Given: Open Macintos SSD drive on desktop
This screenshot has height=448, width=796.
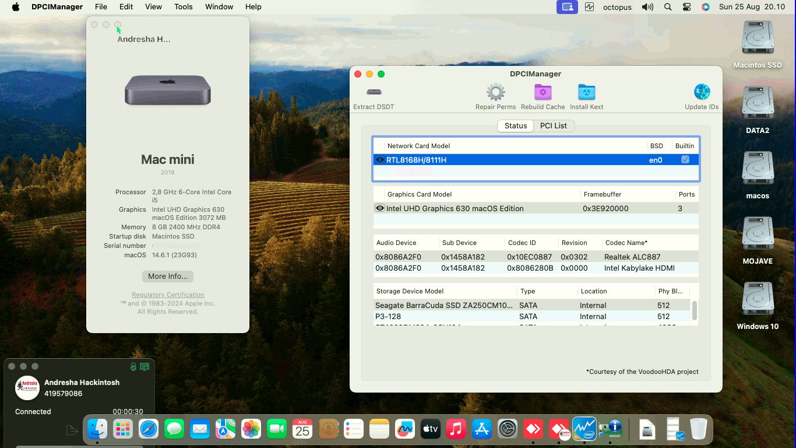Looking at the screenshot, I should point(758,38).
